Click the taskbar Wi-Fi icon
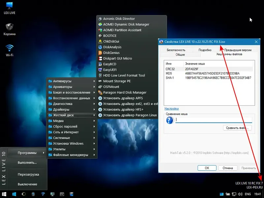 click(x=43, y=194)
